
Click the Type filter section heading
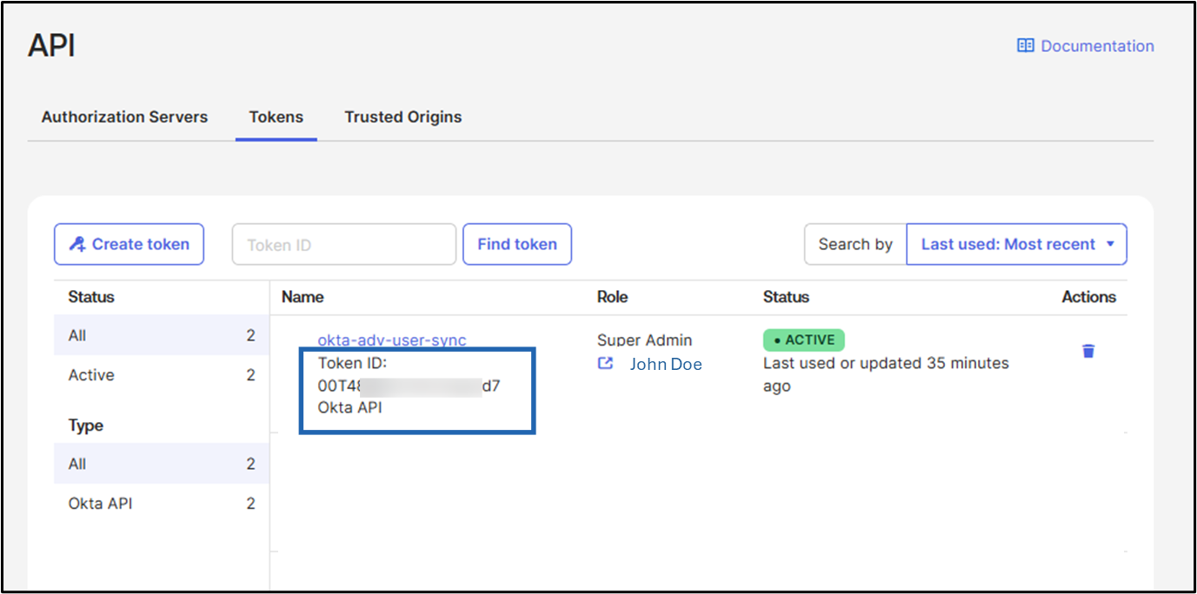[x=86, y=426]
